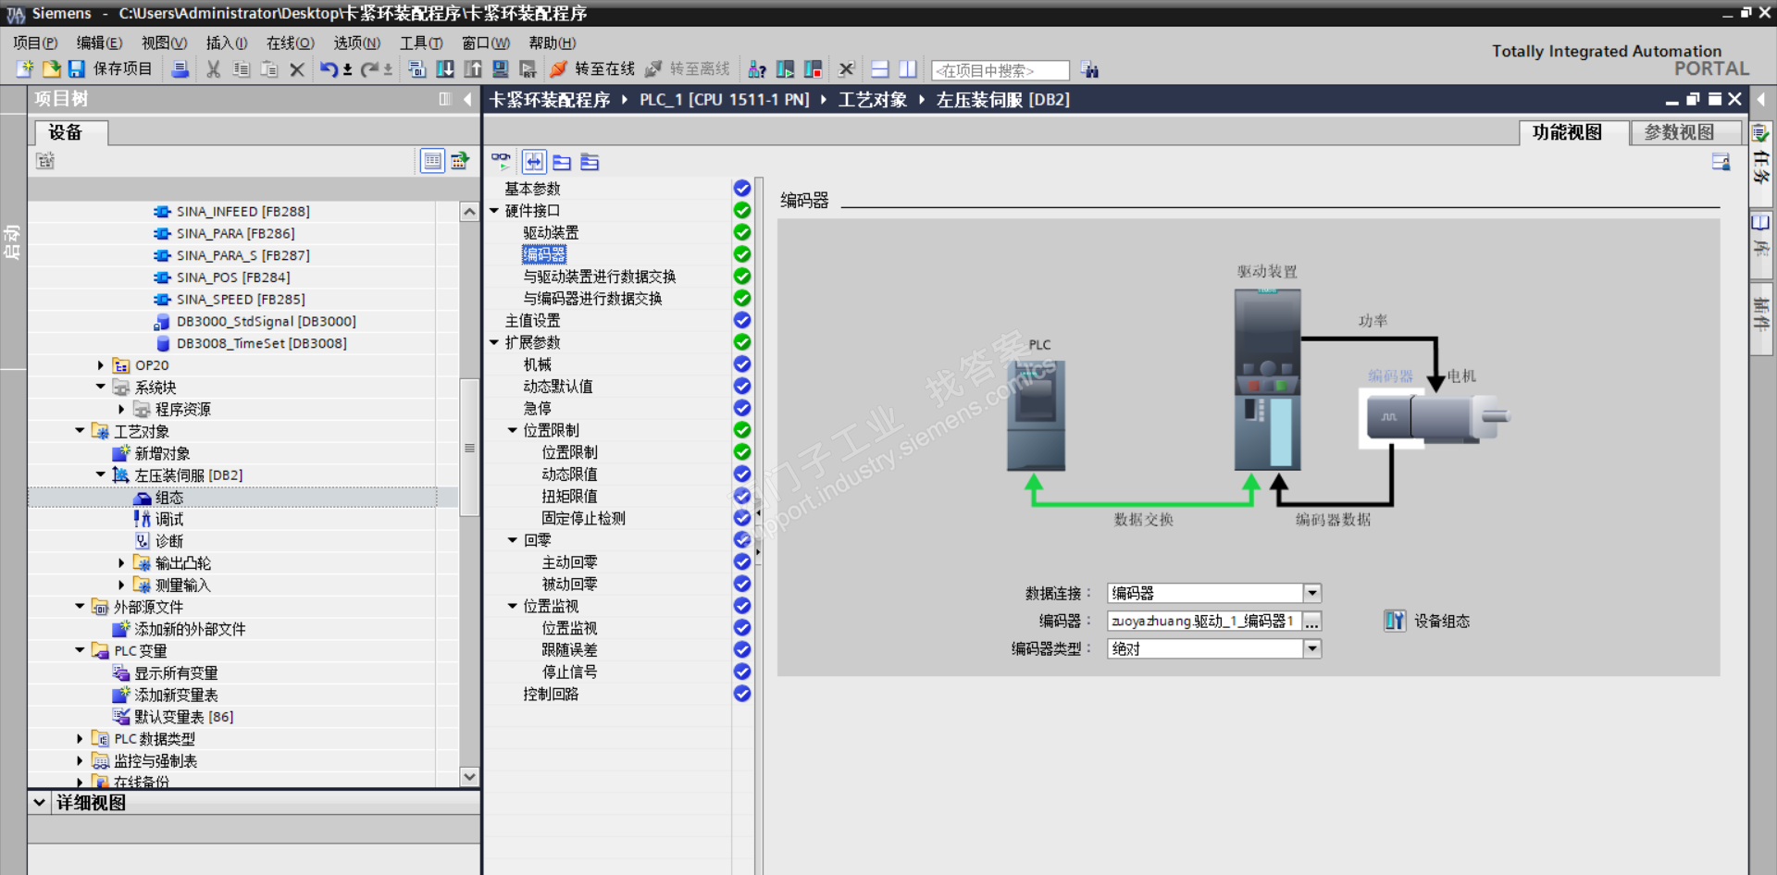Collapse the 工艺对象 tree node
The image size is (1777, 875).
pyautogui.click(x=80, y=431)
